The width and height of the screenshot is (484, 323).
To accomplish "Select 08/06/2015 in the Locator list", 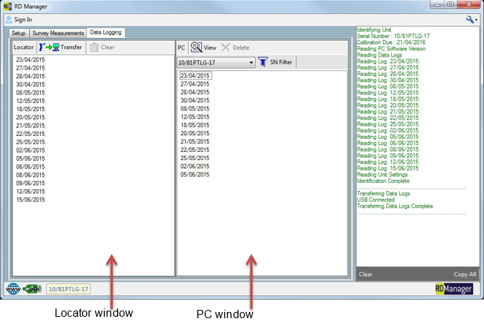I will 30,175.
